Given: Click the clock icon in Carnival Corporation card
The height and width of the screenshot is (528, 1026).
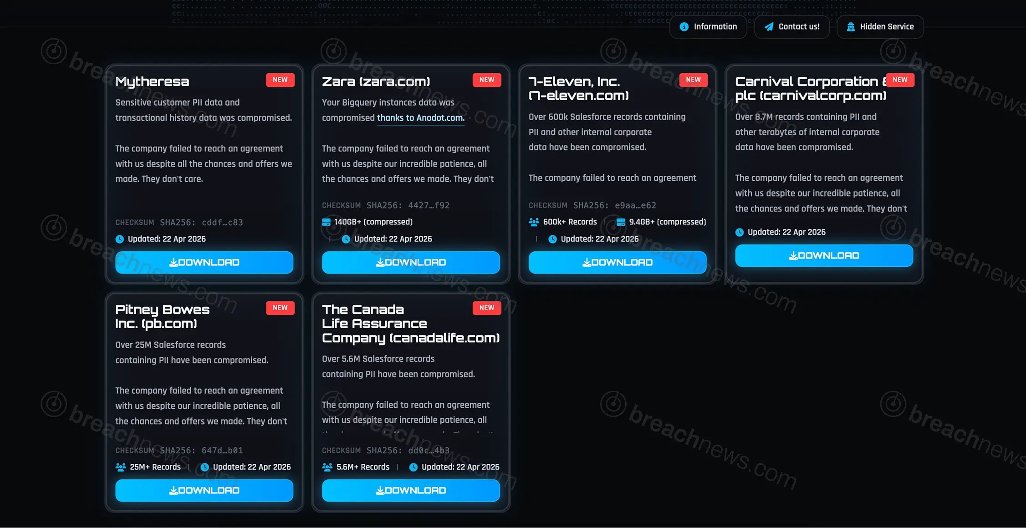Looking at the screenshot, I should [740, 232].
